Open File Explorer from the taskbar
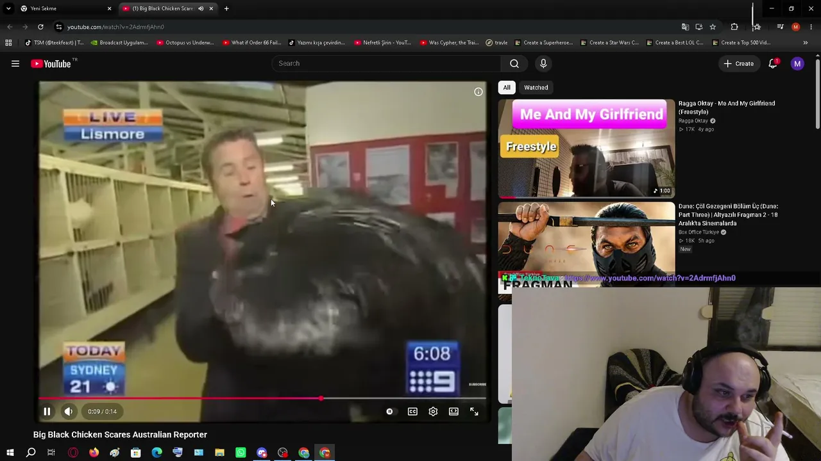Image resolution: width=821 pixels, height=461 pixels. pos(219,453)
